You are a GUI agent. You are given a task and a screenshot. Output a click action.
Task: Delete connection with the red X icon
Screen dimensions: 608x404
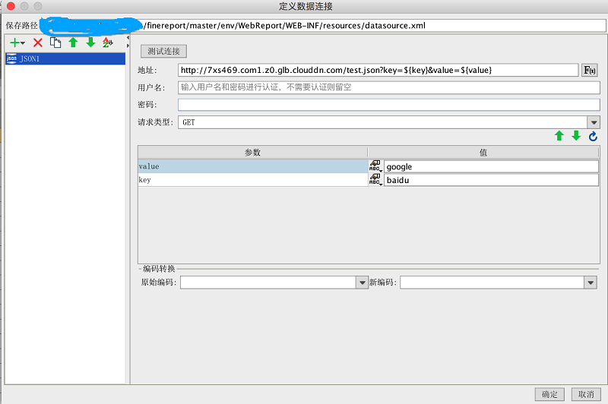37,43
